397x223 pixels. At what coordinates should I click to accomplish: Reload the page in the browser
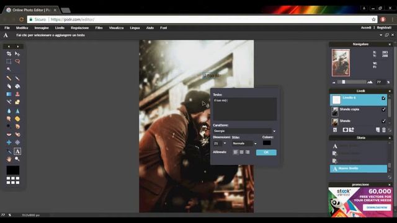click(x=22, y=19)
